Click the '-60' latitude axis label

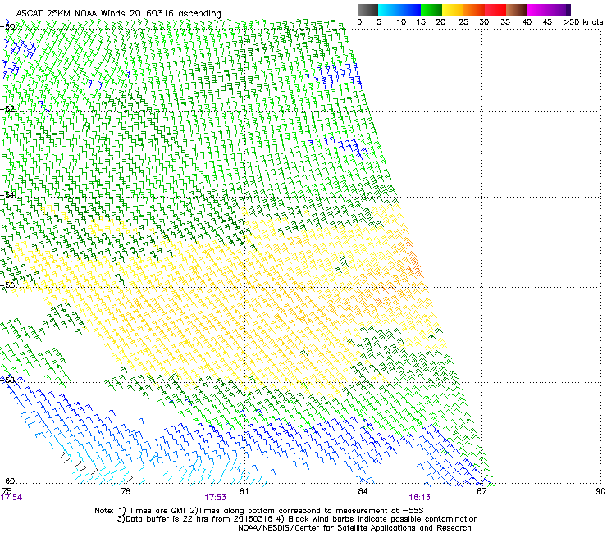(7, 481)
